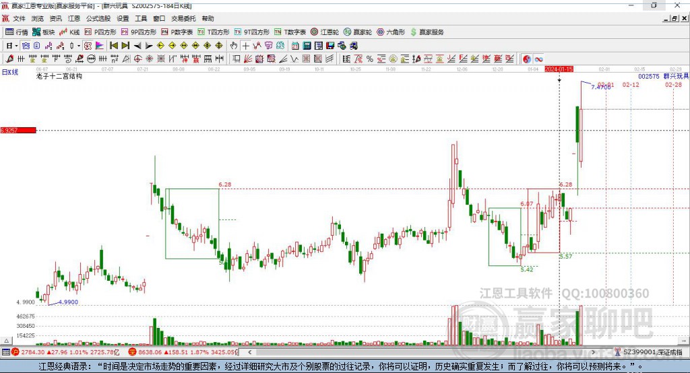
Task: Click the 群兴玩具 stock name
Action: [x=676, y=76]
